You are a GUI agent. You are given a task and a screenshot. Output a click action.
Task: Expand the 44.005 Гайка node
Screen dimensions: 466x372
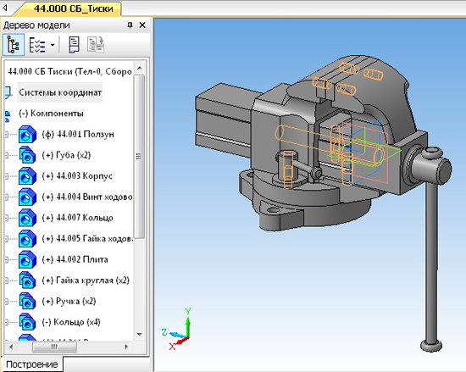pyautogui.click(x=7, y=239)
